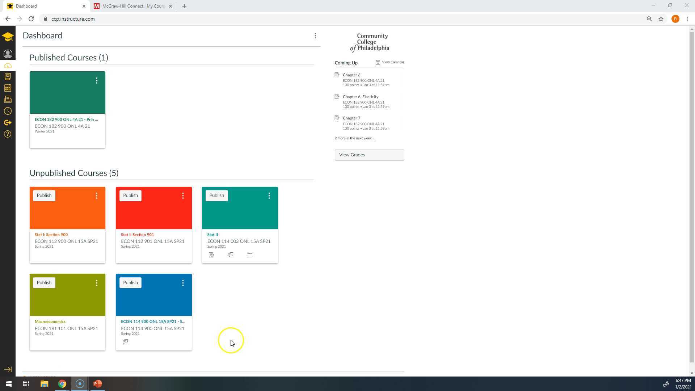Viewport: 695px width, 391px height.
Task: Open options menu on Macroeconomics card
Action: (97, 283)
